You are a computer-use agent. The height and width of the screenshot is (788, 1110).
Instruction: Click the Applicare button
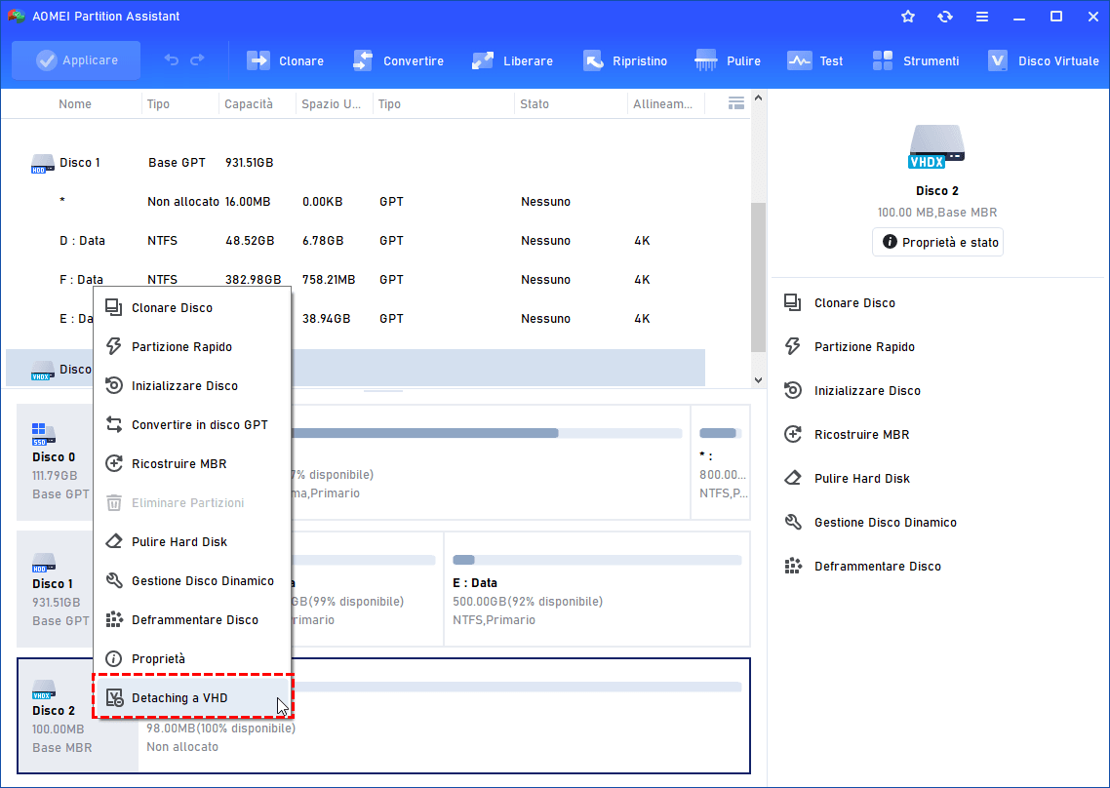point(76,60)
